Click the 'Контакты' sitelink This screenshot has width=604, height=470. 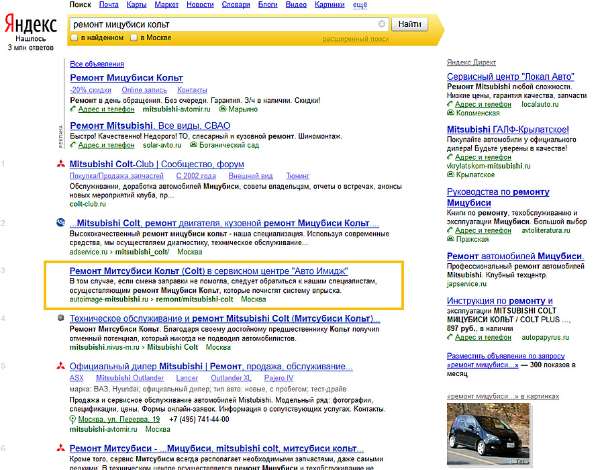[192, 90]
